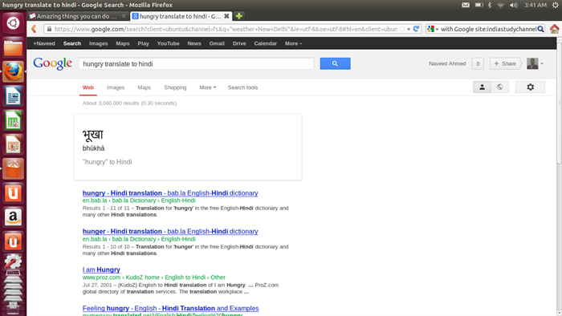Select Maps search filter tab
Screen dimensions: 562x316
click(x=144, y=87)
